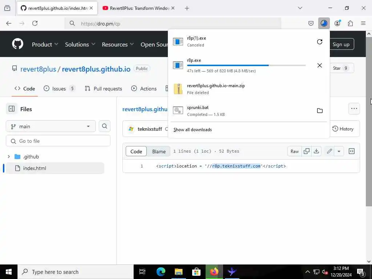Open Save to Pocket icon
This screenshot has width=372, height=279.
point(311,23)
